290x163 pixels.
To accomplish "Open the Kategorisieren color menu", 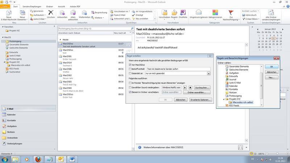I will [x=215, y=15].
